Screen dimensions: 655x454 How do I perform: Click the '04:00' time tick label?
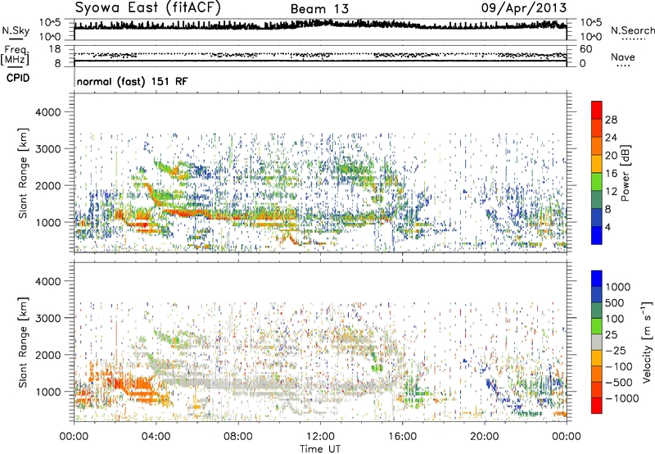(156, 437)
